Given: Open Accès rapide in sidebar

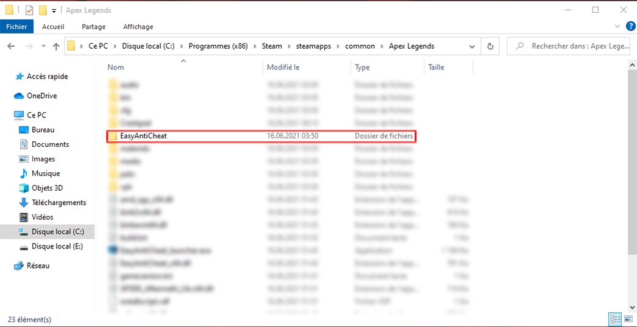Looking at the screenshot, I should (x=47, y=76).
